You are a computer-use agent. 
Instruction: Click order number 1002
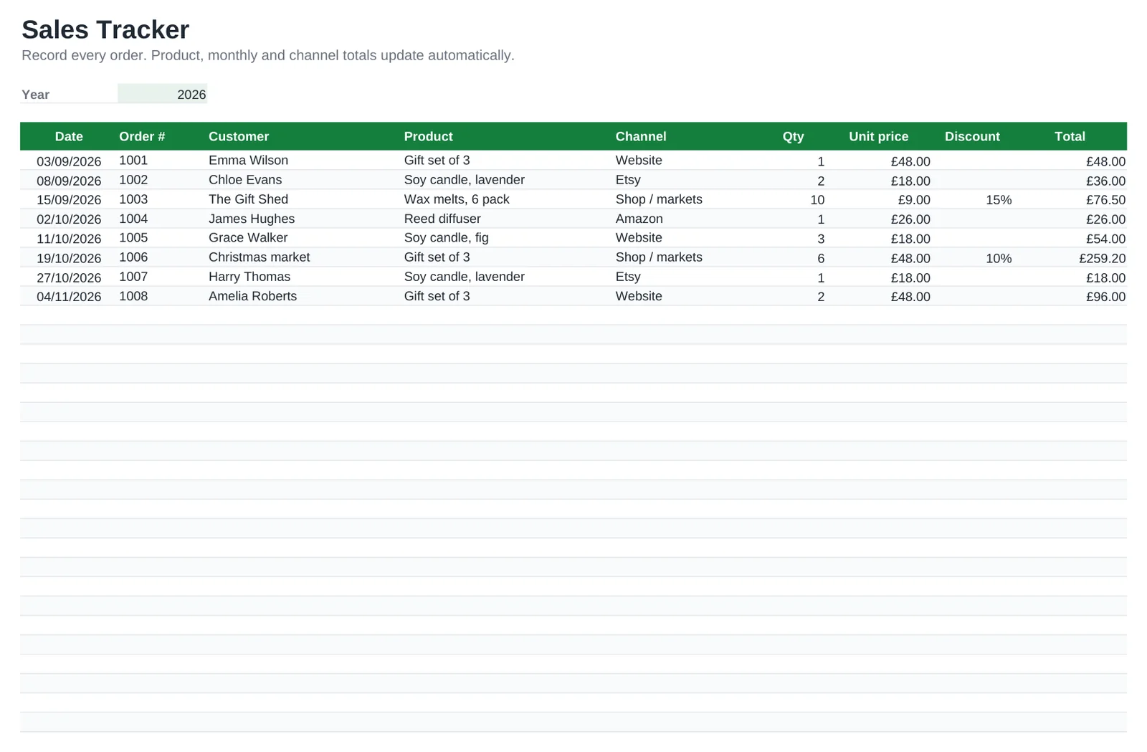pos(133,180)
